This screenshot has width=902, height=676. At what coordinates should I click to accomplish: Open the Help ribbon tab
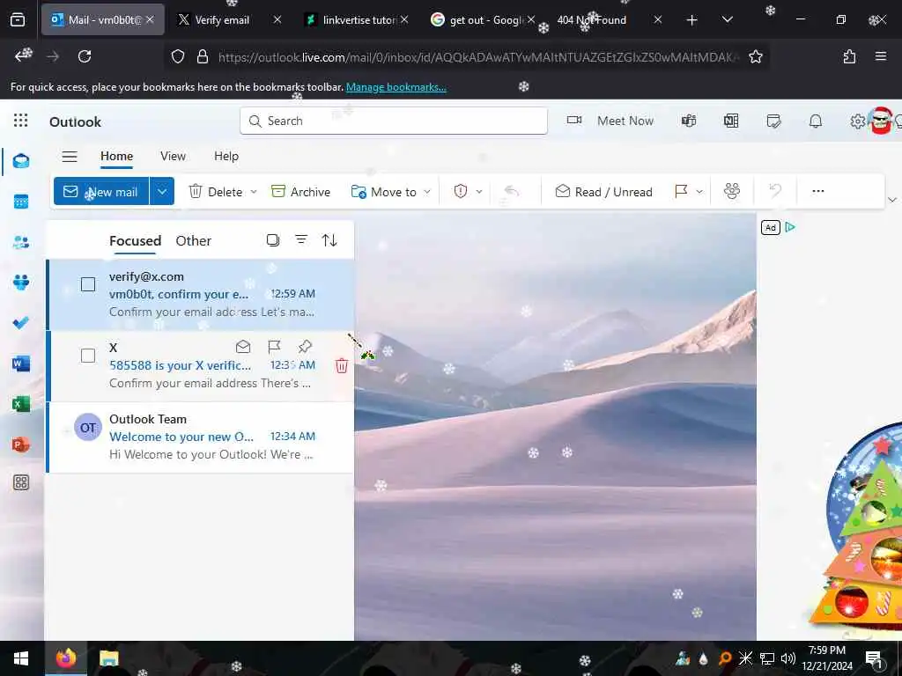226,157
